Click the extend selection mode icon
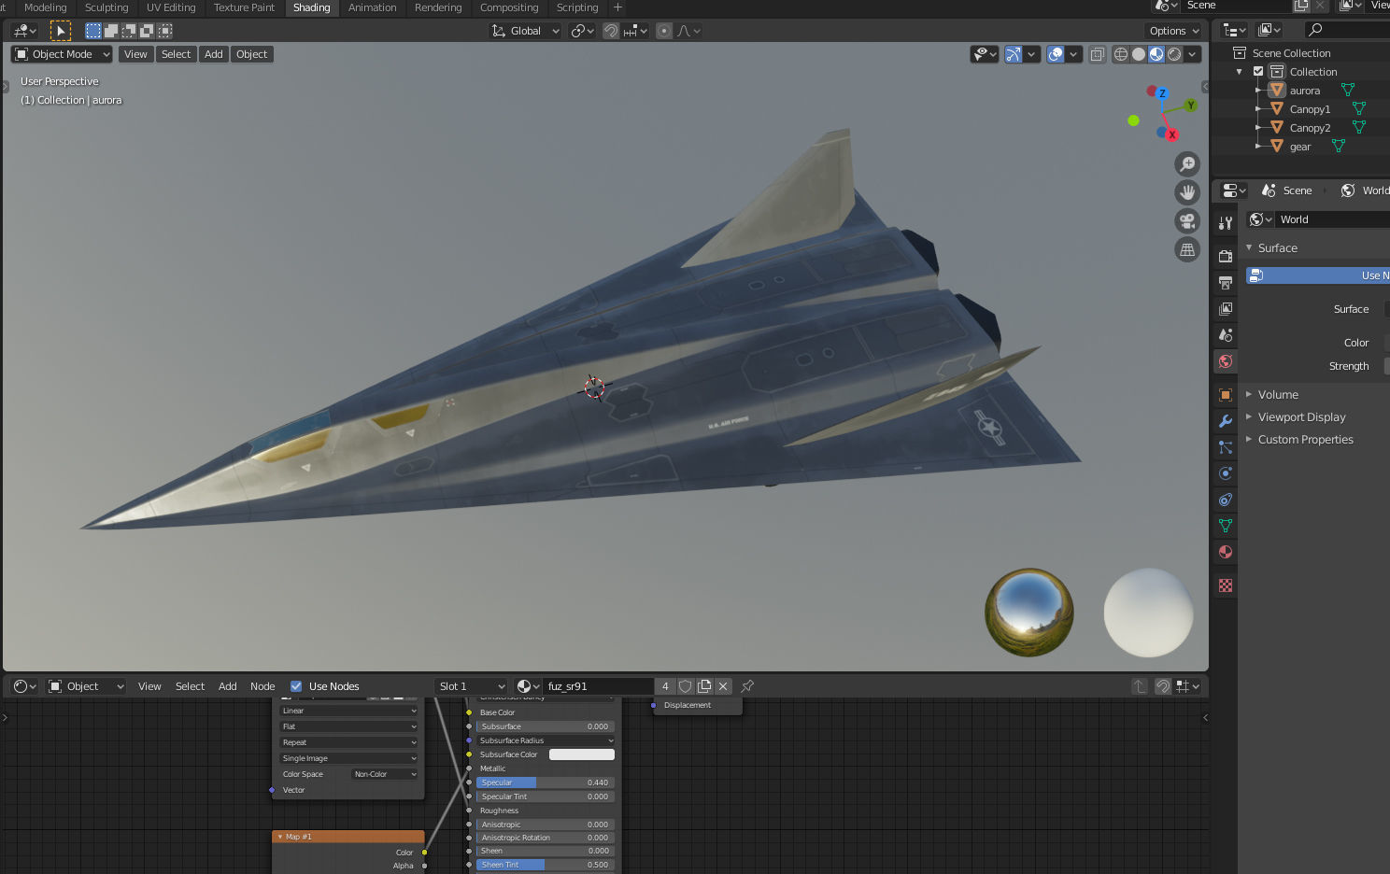1390x874 pixels. [110, 31]
